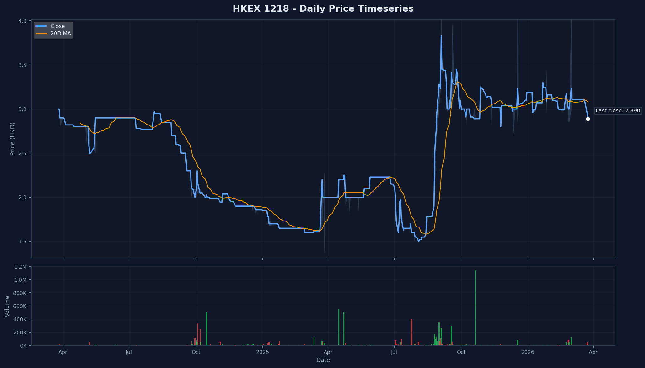
Task: Click the 2026 date axis label
Action: click(528, 352)
